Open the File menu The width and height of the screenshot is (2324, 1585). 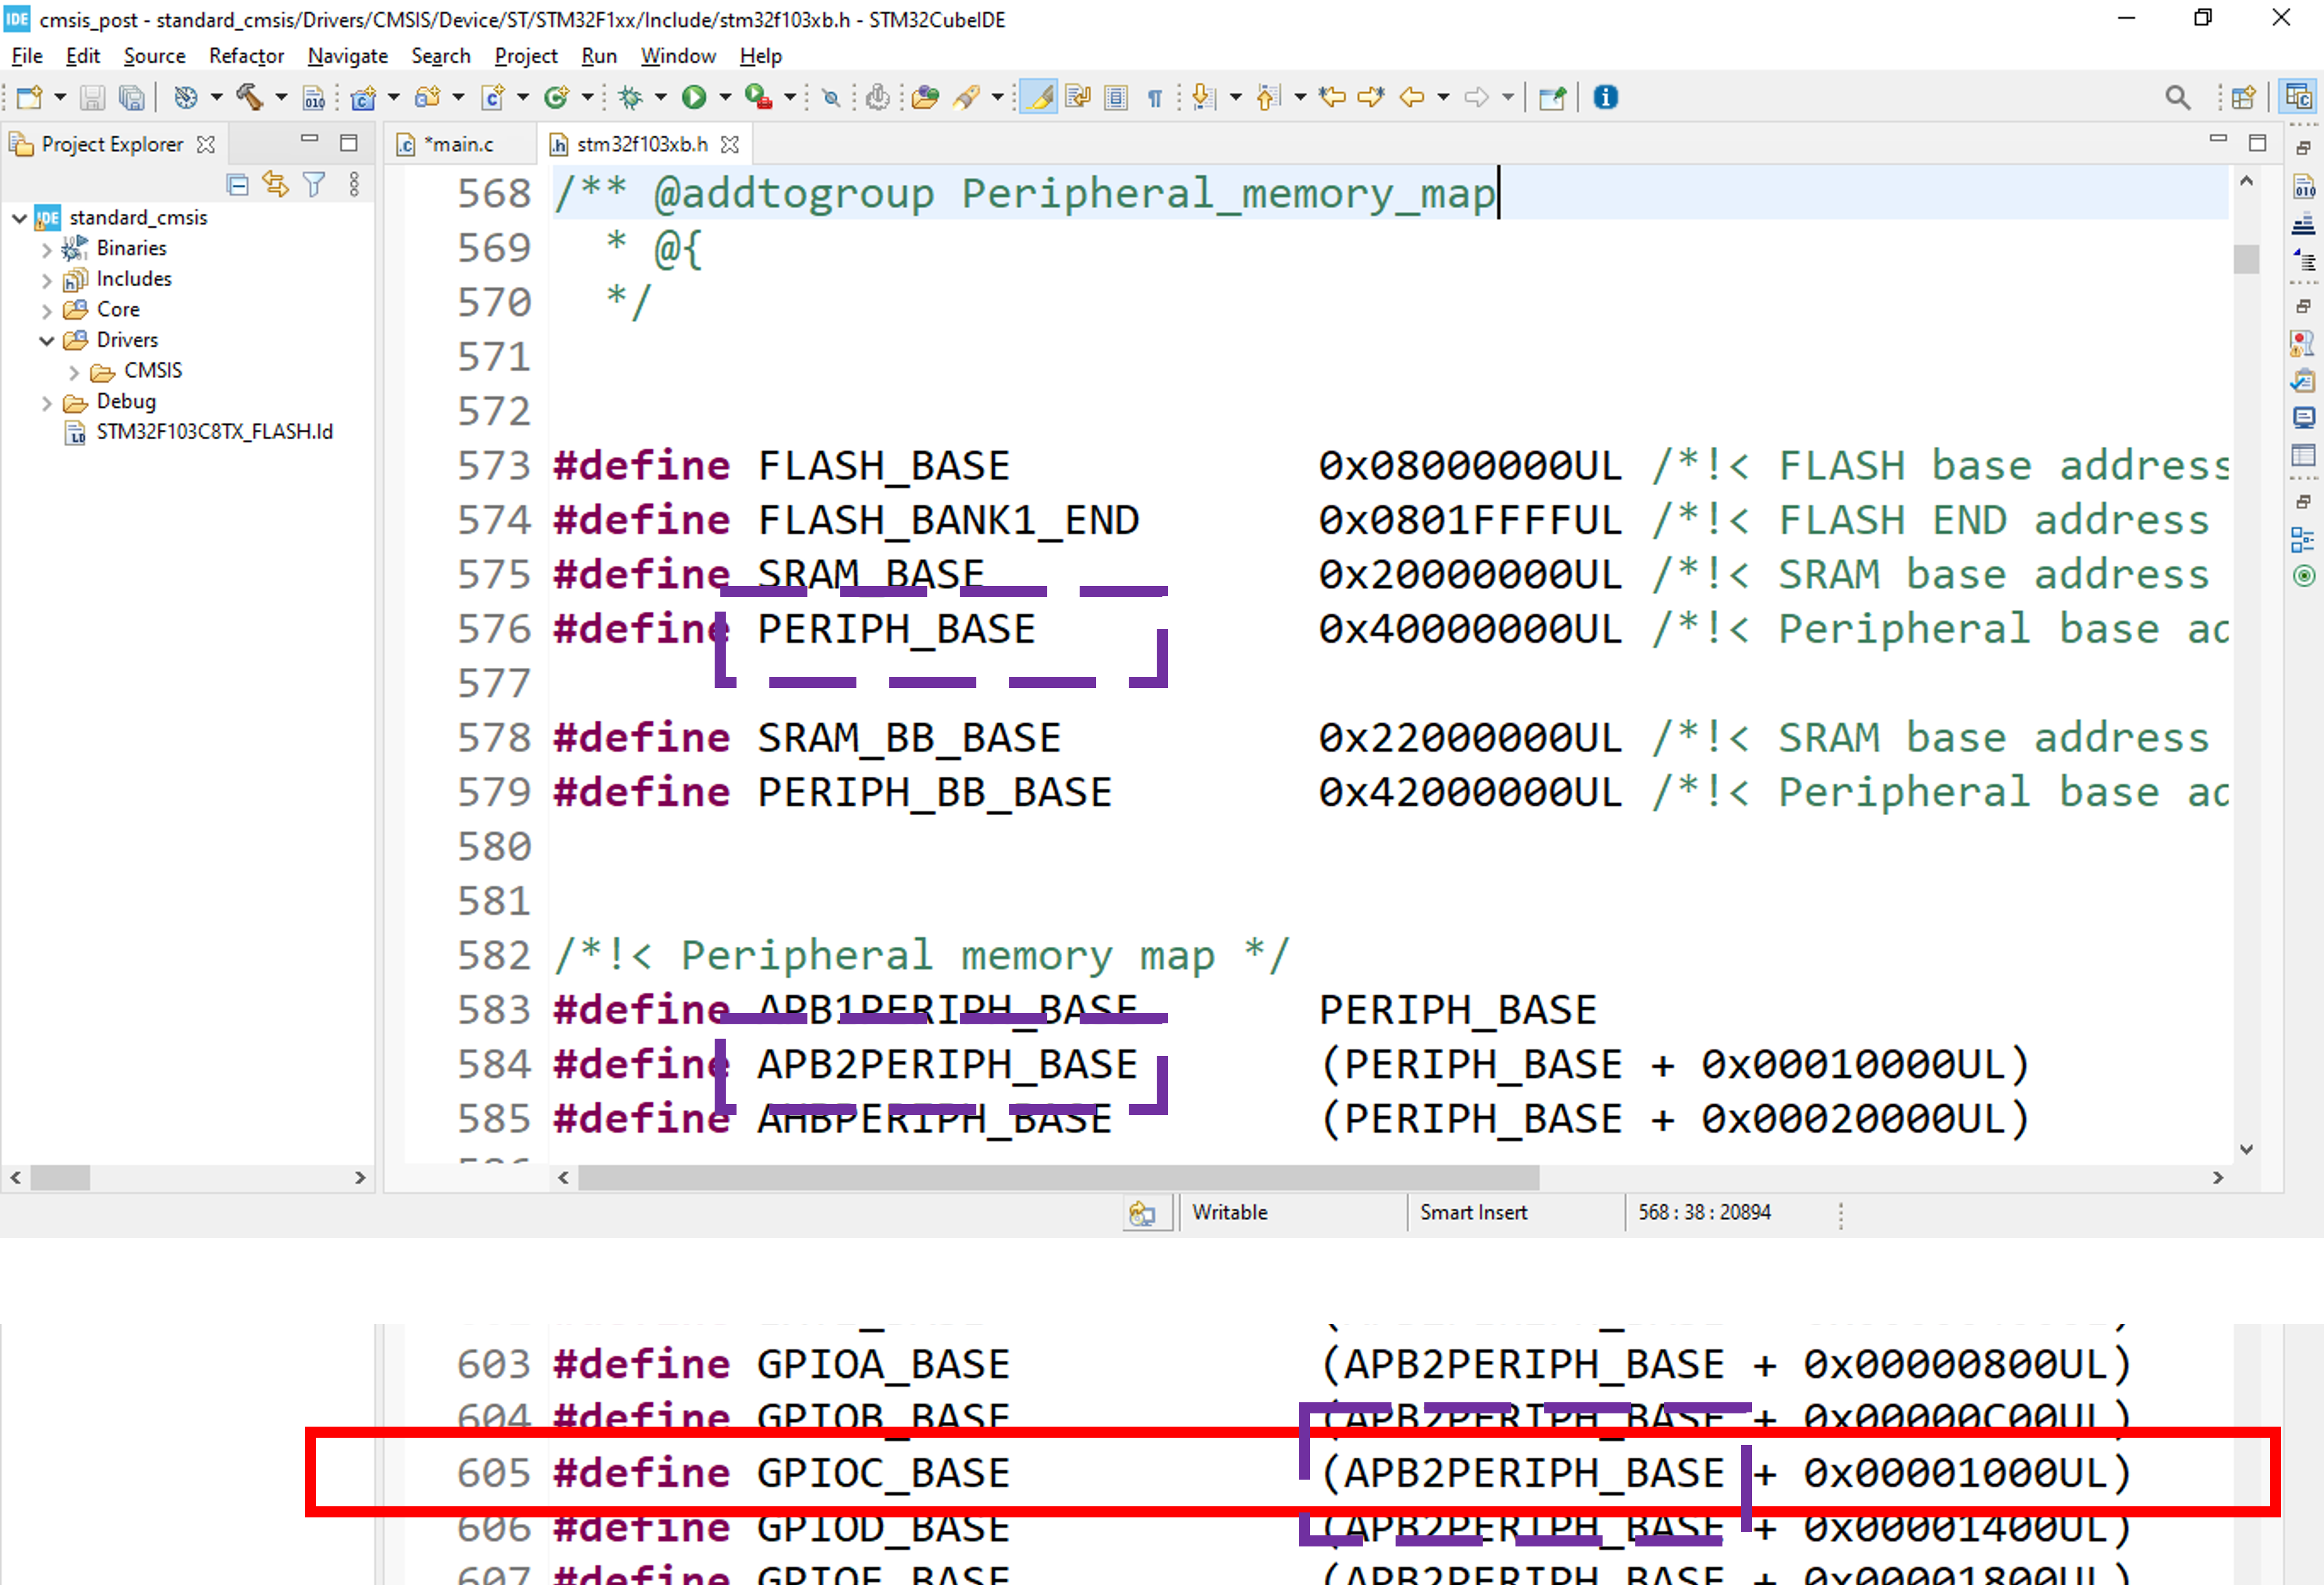tap(27, 56)
